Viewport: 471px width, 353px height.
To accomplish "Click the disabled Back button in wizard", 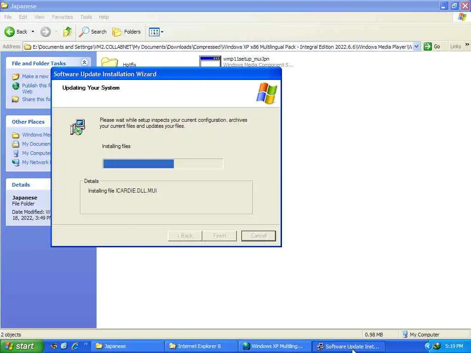I will tap(185, 236).
